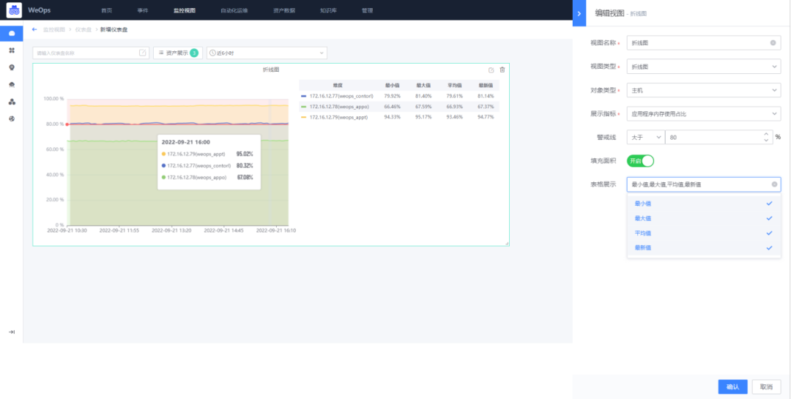The height and width of the screenshot is (399, 791).
Task: Open the third sidebar icon
Action: 12,67
